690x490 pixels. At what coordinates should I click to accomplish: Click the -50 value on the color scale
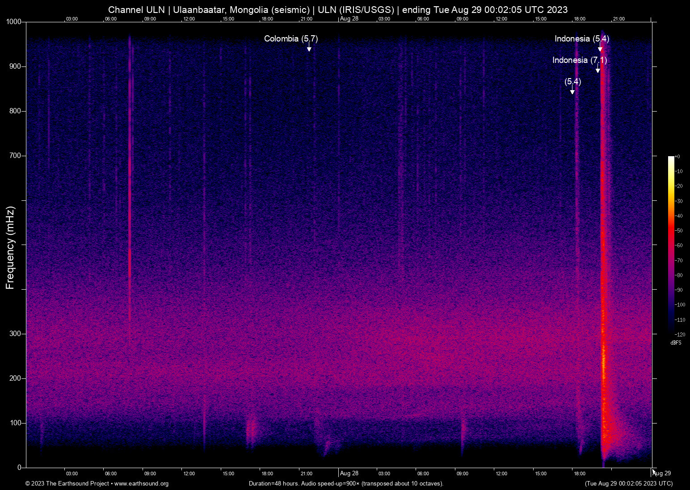(679, 231)
